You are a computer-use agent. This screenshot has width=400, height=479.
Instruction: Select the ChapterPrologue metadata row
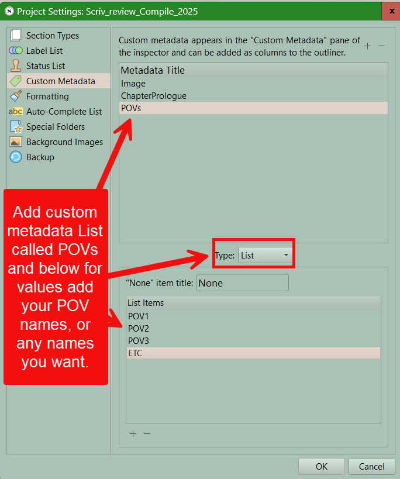click(x=153, y=96)
